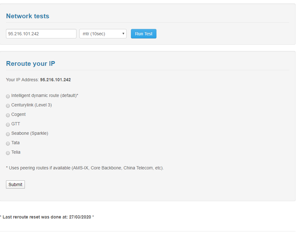Enable the Seabone (Sparkle) radio option
The height and width of the screenshot is (244, 305).
tap(8, 134)
